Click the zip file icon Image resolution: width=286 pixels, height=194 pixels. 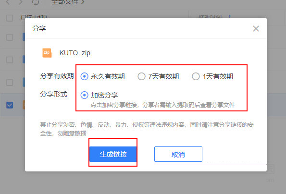tap(47, 53)
